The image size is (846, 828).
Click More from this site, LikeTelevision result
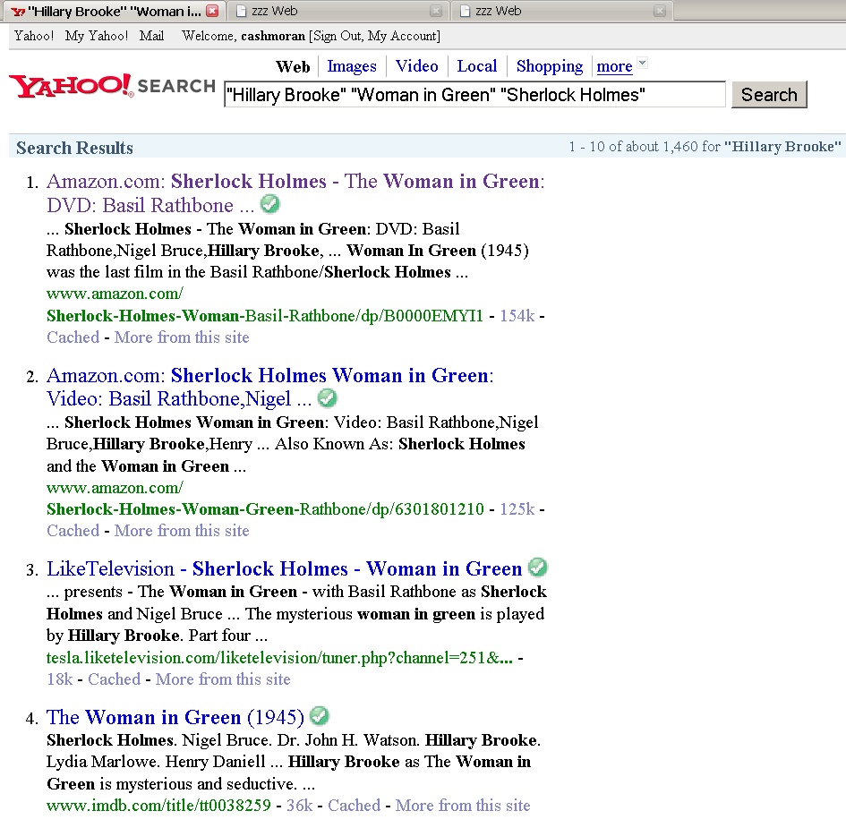pyautogui.click(x=223, y=679)
